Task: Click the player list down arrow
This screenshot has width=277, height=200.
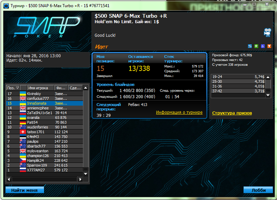Action: coord(86,174)
